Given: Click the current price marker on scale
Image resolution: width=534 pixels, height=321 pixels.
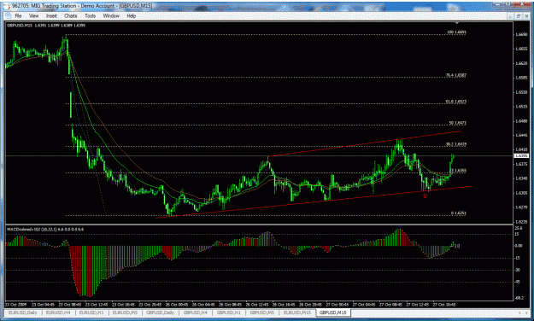Looking at the screenshot, I should 520,155.
